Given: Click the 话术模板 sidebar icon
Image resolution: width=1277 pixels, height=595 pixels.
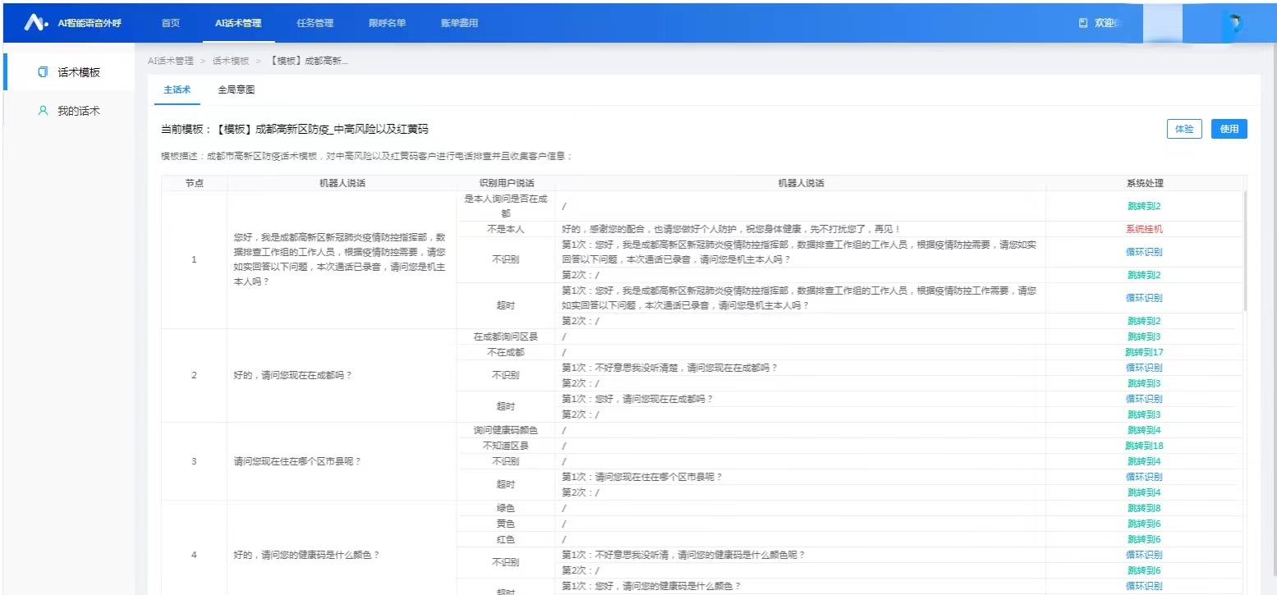Looking at the screenshot, I should (44, 72).
